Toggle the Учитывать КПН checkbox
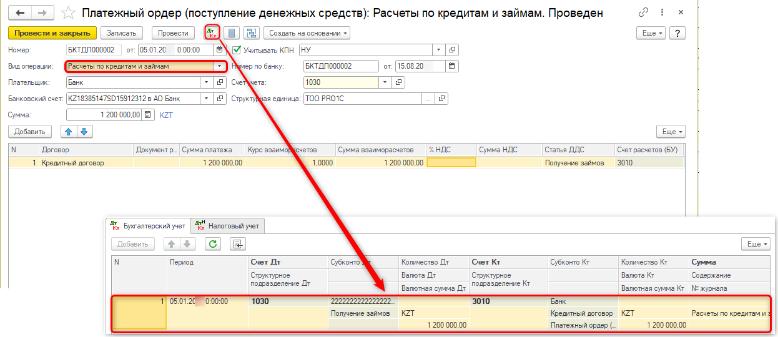 [237, 50]
